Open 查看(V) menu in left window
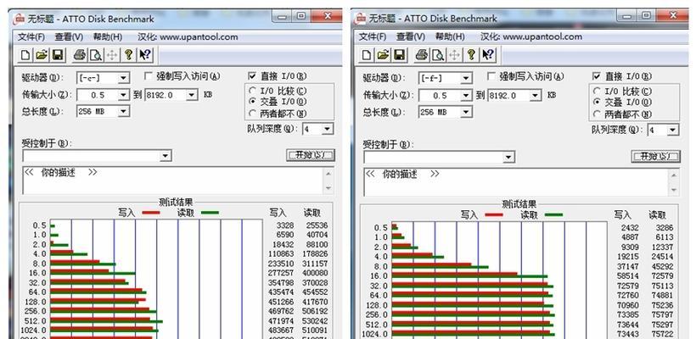The width and height of the screenshot is (696, 339). coord(69,37)
